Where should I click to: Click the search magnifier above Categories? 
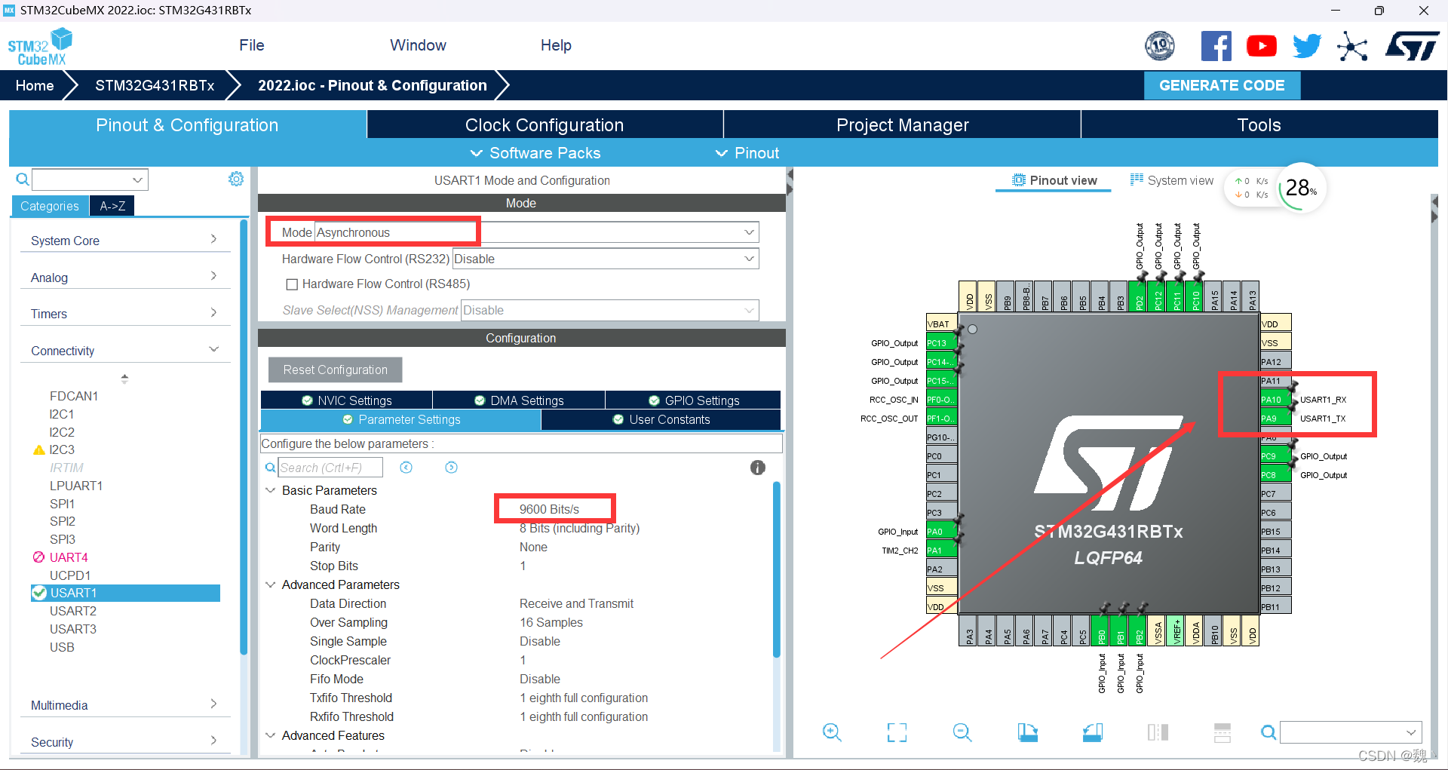coord(23,179)
